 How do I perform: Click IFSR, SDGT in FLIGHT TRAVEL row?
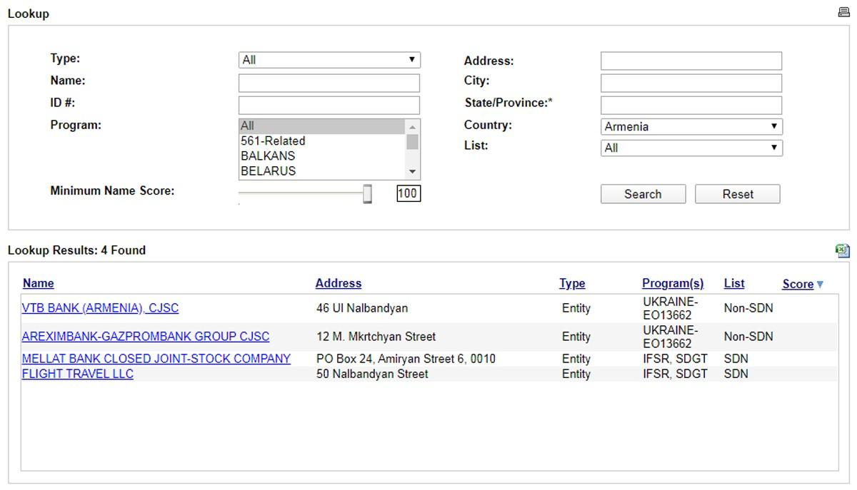point(675,374)
